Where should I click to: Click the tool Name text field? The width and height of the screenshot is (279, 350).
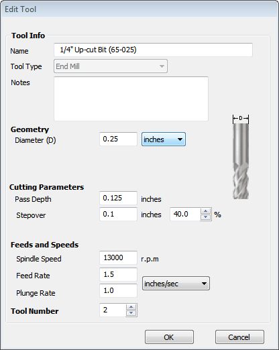click(x=153, y=50)
